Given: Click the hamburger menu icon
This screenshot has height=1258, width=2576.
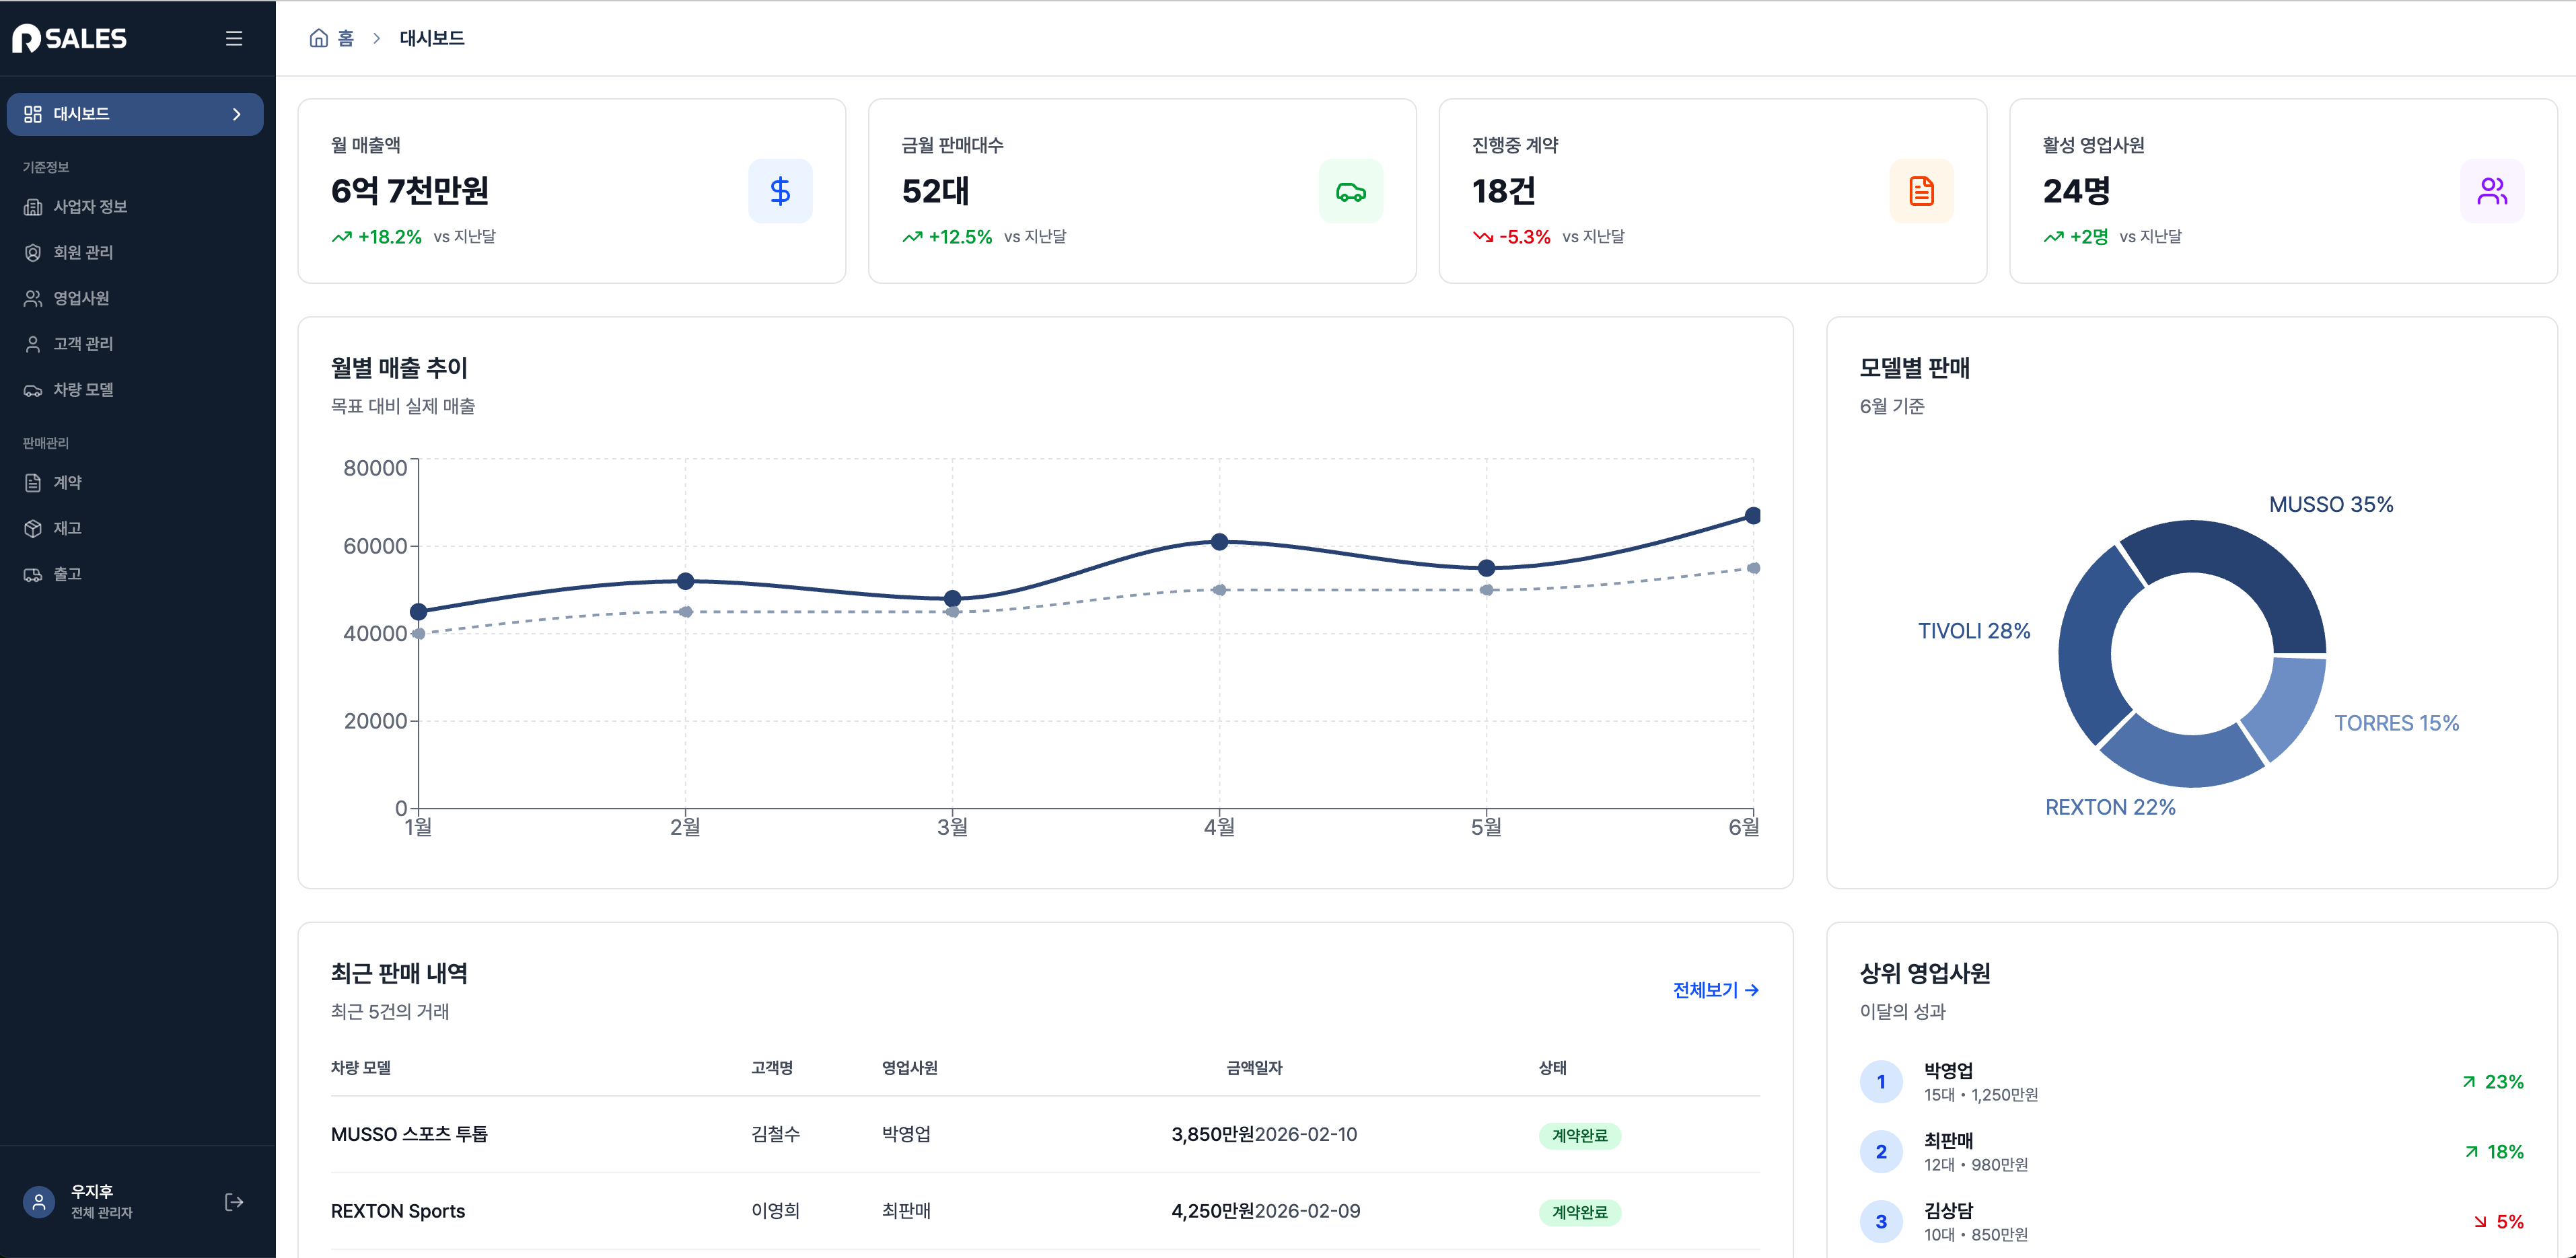Looking at the screenshot, I should [x=234, y=38].
